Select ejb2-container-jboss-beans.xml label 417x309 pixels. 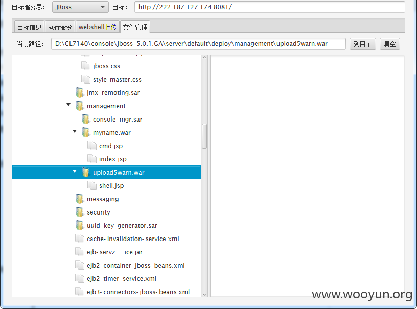(135, 266)
